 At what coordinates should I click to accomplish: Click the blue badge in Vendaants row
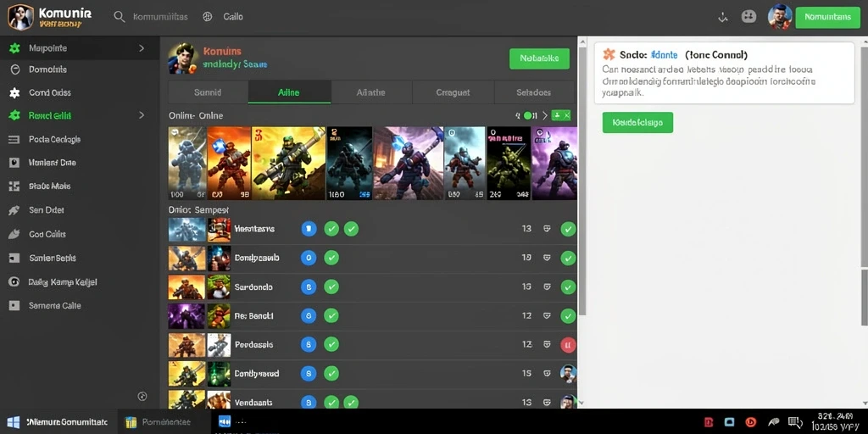coord(309,403)
